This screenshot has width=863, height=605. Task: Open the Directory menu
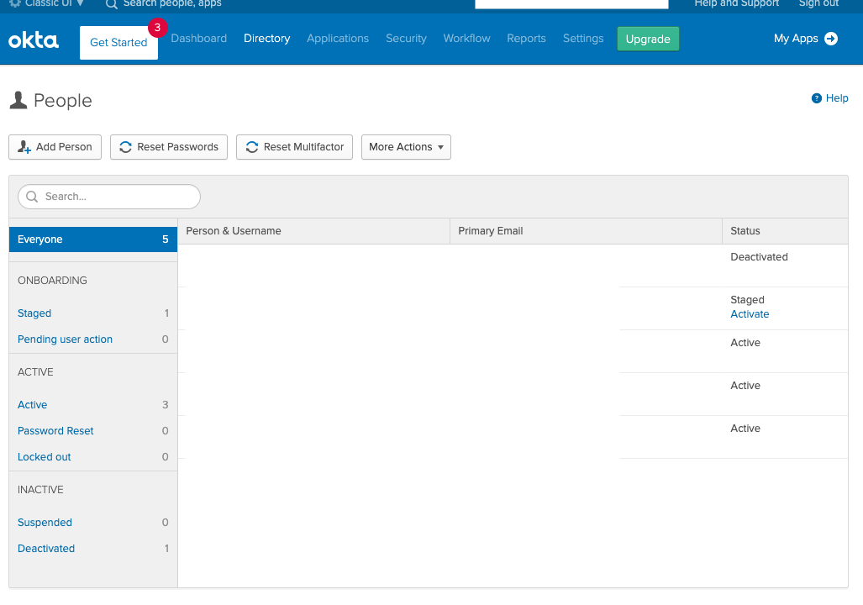(266, 39)
